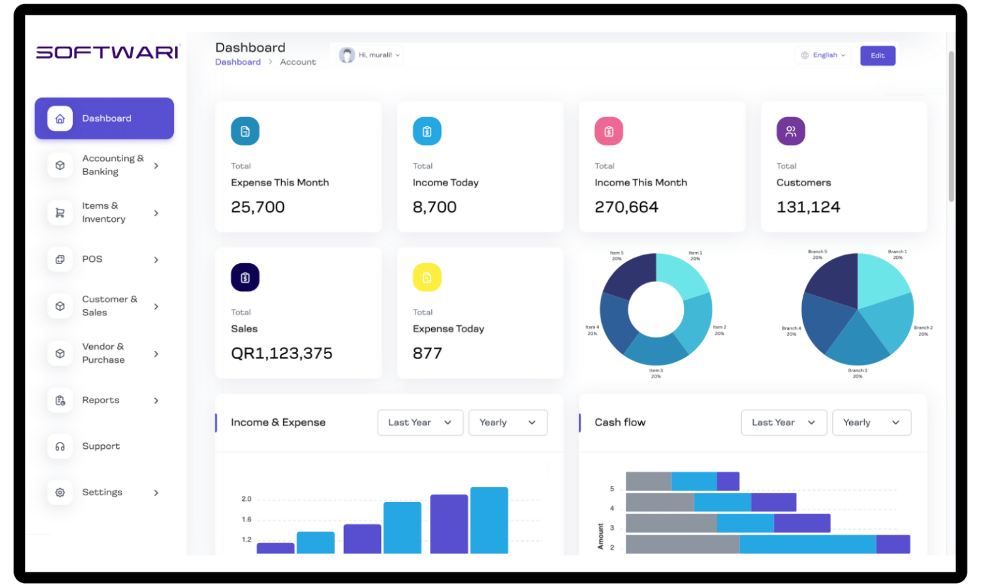This screenshot has width=981, height=588.
Task: Click the Dashboard breadcrumb link
Action: pos(238,62)
